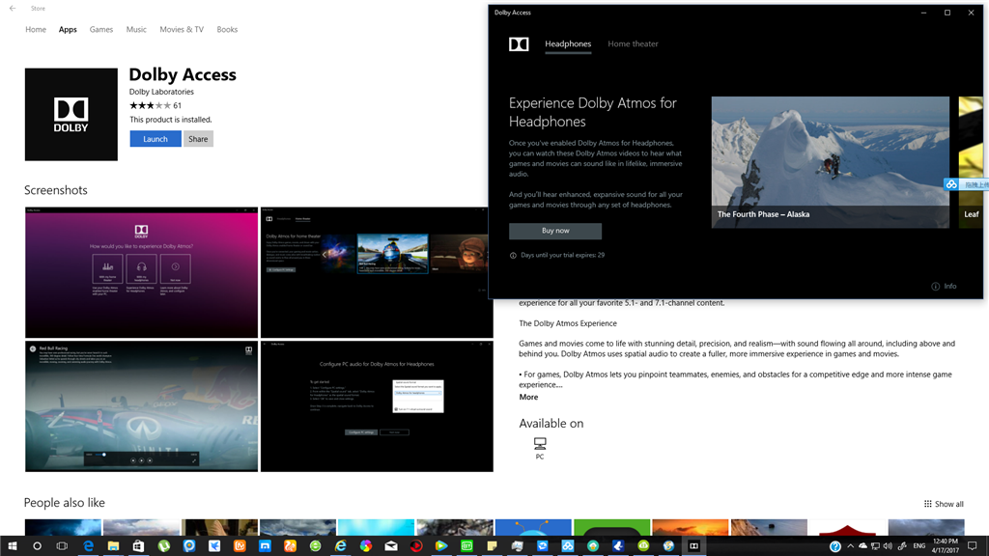The height and width of the screenshot is (556, 989).
Task: Click the blue help question mark tray icon
Action: [x=835, y=546]
